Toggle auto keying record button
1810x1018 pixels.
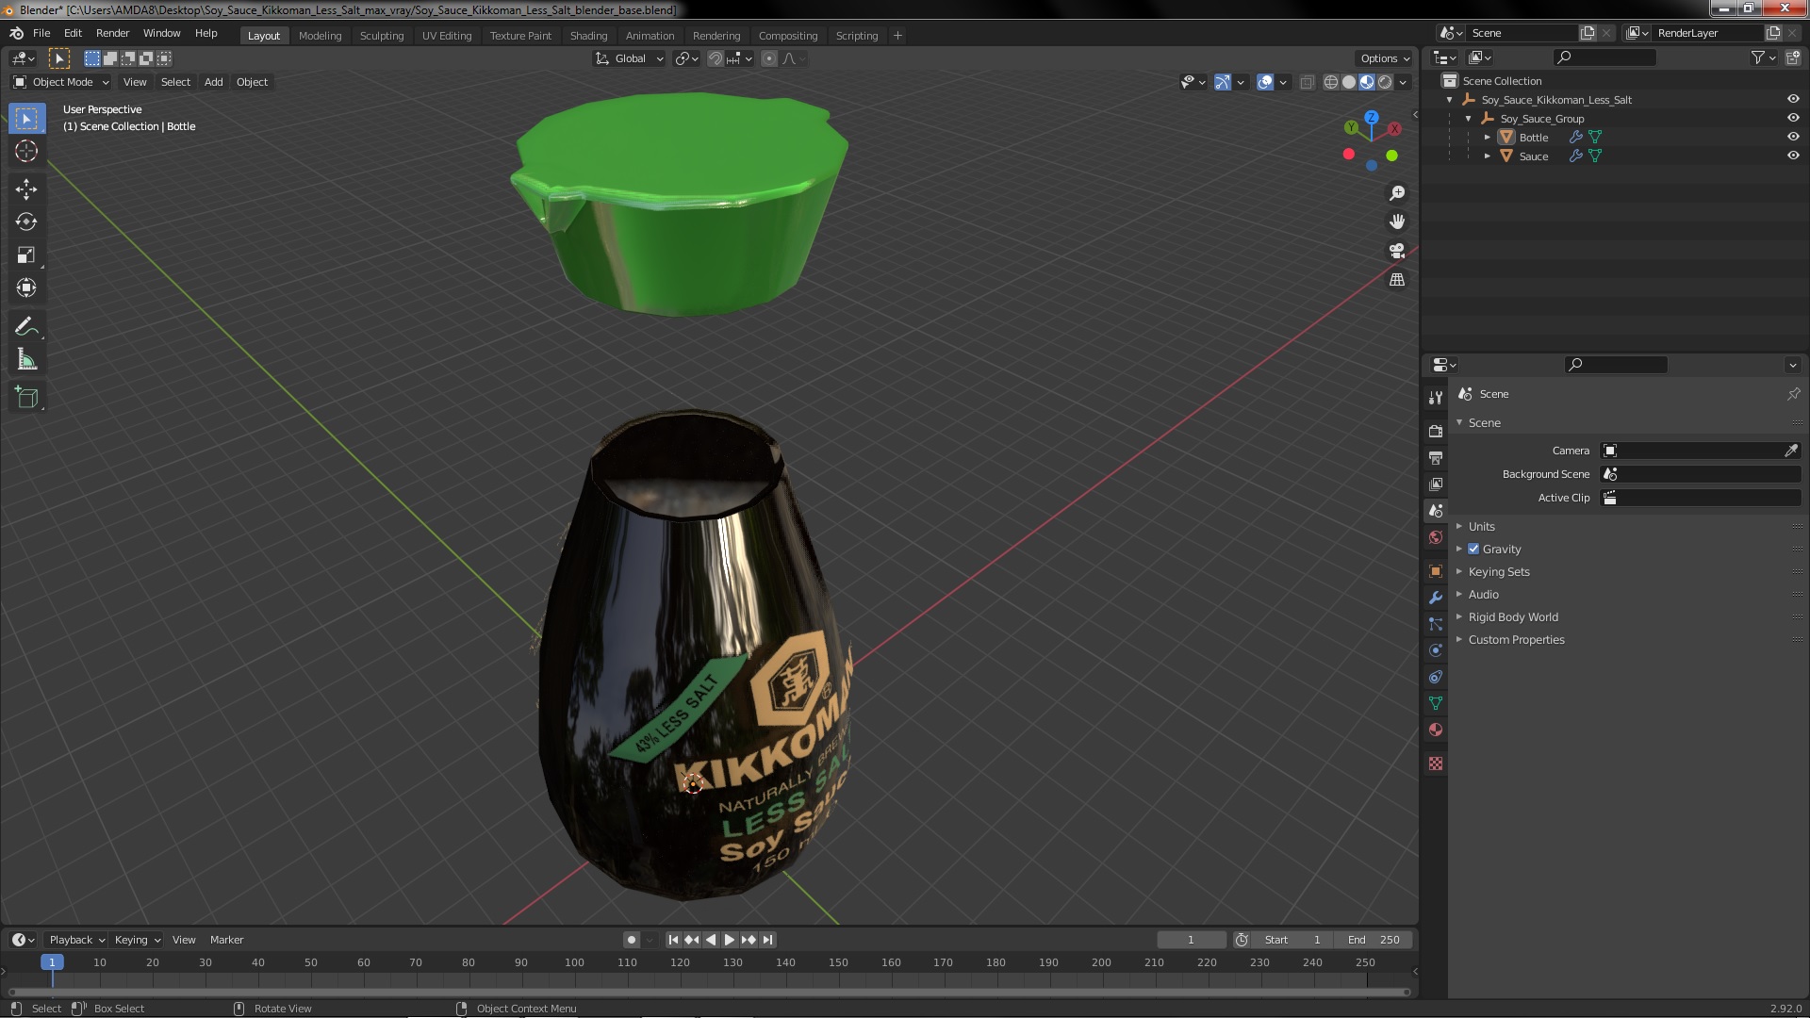coord(631,940)
